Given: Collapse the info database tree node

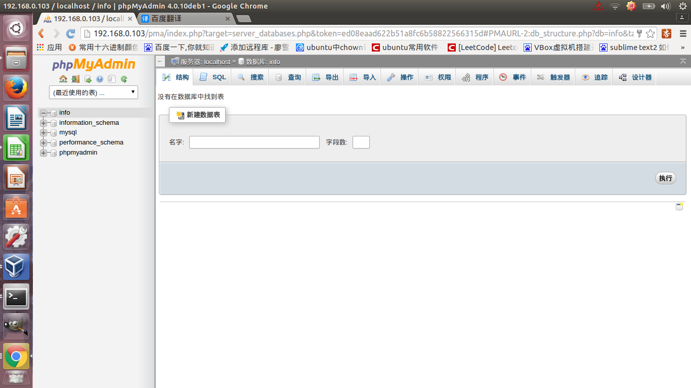Looking at the screenshot, I should pyautogui.click(x=44, y=113).
